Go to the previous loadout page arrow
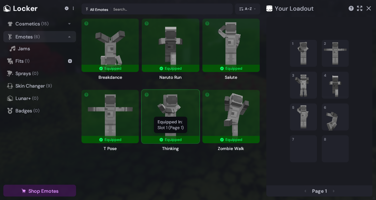The image size is (376, 200). (x=305, y=191)
